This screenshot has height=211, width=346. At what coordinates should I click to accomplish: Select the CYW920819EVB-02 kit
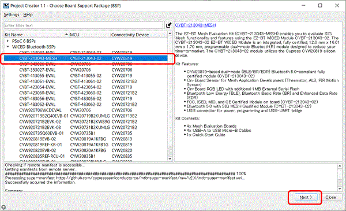(37, 139)
